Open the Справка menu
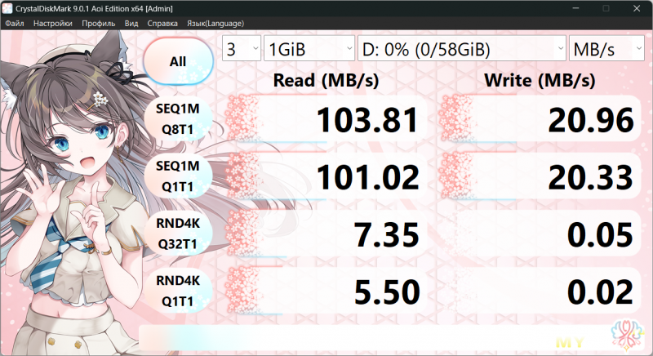Viewport: 653px width, 356px height. (x=162, y=24)
